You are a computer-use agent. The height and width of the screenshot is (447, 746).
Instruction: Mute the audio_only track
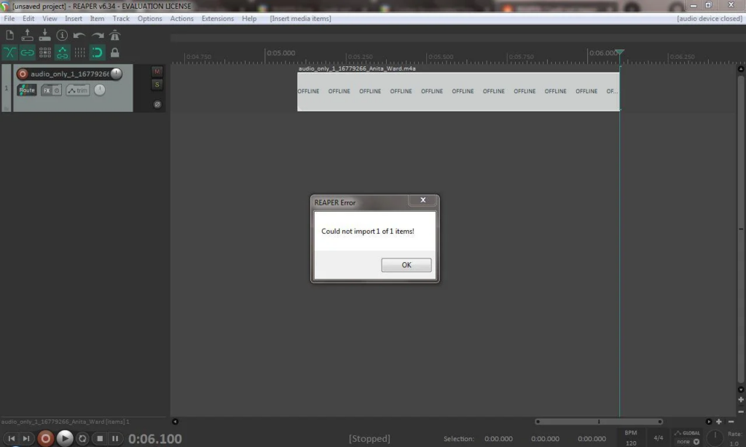pos(157,72)
